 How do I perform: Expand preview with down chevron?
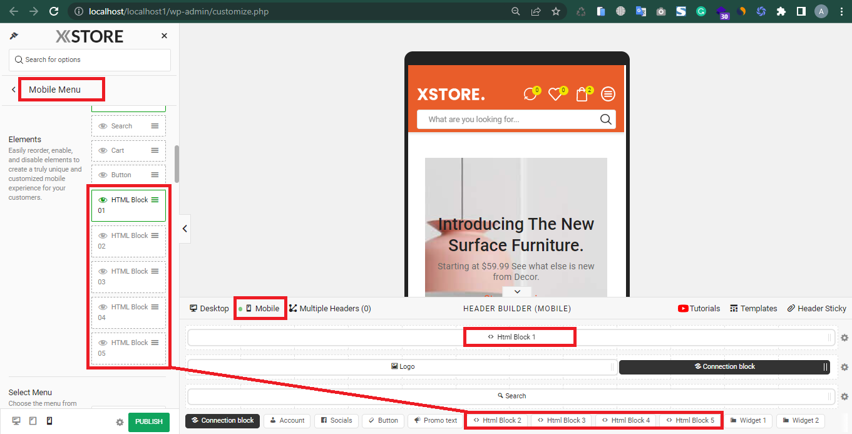[516, 292]
